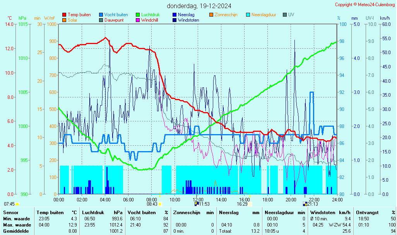Image resolution: width=397 pixels, height=235 pixels.
Task: Click the Windstoten legend label
Action: [188, 20]
